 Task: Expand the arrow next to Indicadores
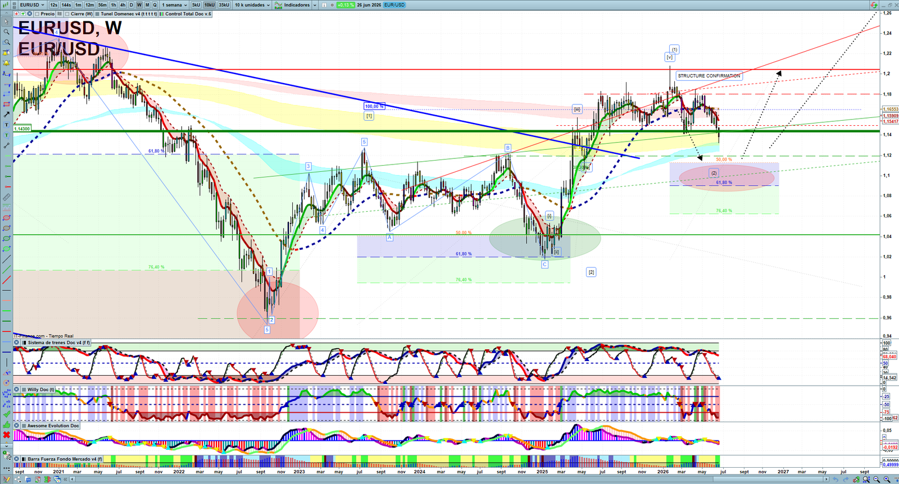coord(315,5)
